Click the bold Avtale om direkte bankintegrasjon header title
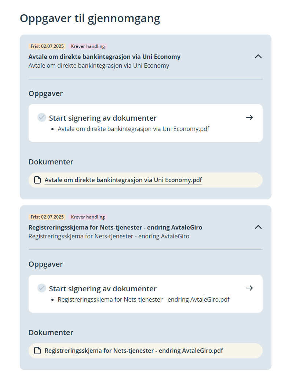Viewport: 292px width, 380px height. [105, 57]
